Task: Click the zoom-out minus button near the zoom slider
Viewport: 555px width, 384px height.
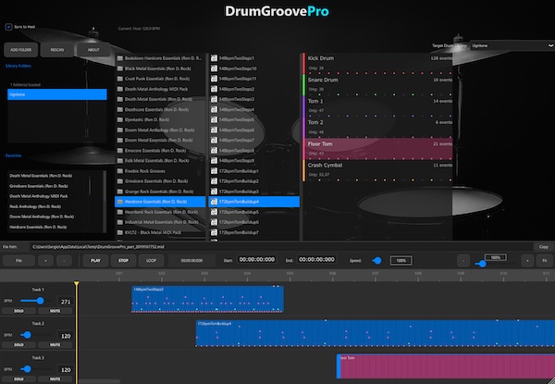Action: coord(463,261)
